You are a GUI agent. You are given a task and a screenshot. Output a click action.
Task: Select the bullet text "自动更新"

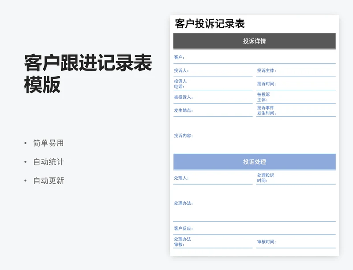click(x=49, y=181)
